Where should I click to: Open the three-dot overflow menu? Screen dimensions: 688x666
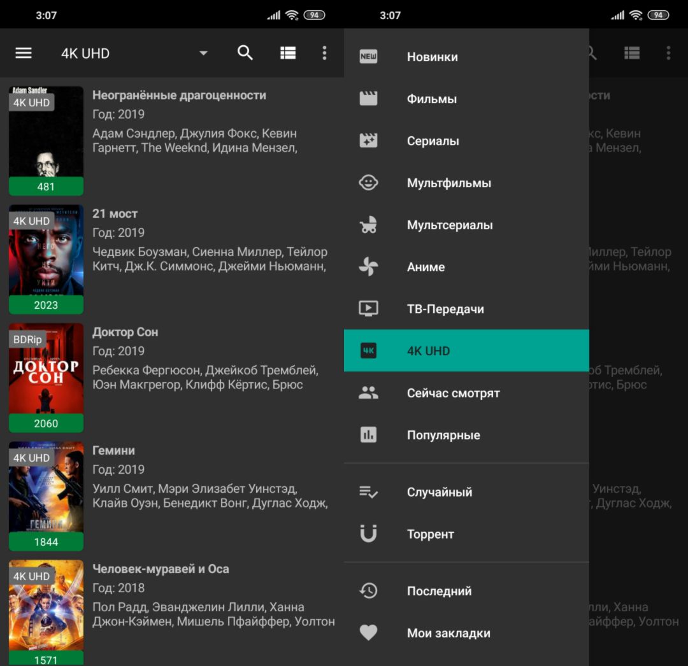(x=324, y=53)
